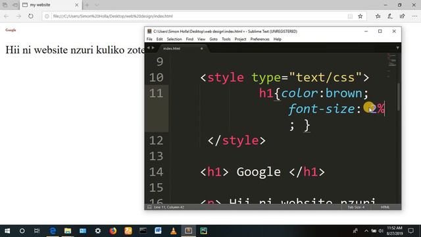This screenshot has height=237, width=421.
Task: Click the site info icon in address bar
Action: [x=47, y=16]
